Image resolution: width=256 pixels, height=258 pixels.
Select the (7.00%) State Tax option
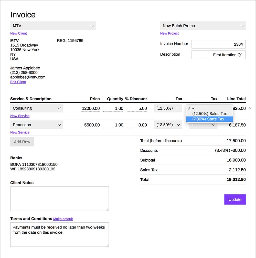click(209, 119)
